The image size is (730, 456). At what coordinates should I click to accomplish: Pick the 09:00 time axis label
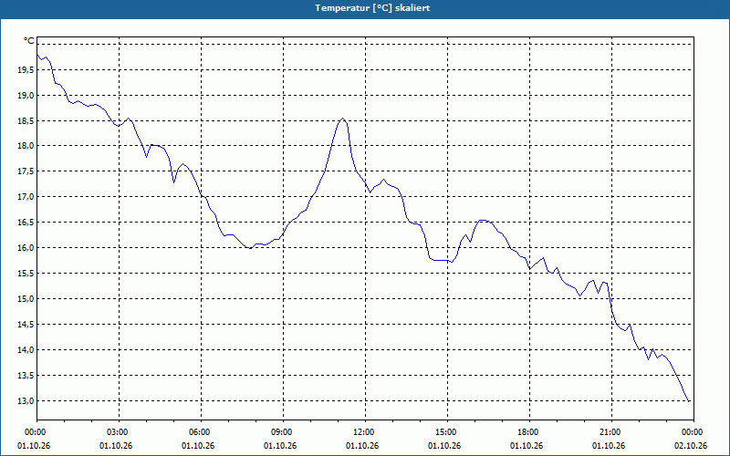283,432
